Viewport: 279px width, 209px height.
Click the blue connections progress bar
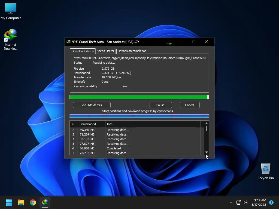tap(139, 116)
